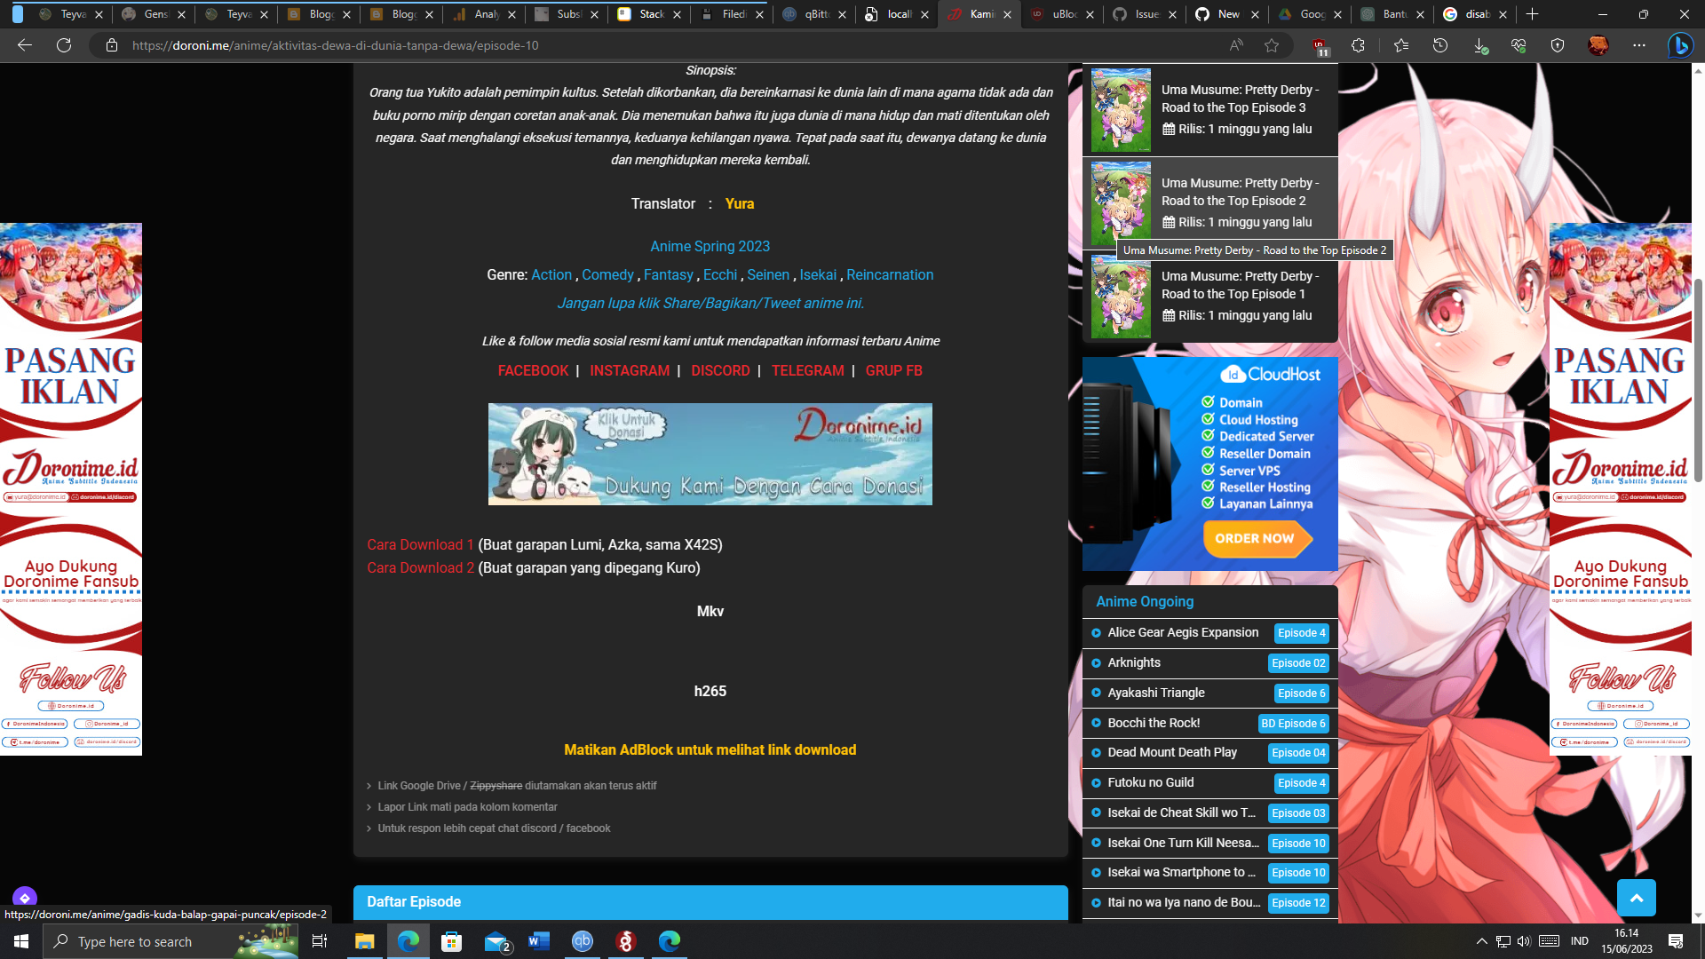Open the FACEBOOK social link
The width and height of the screenshot is (1705, 959).
(533, 371)
